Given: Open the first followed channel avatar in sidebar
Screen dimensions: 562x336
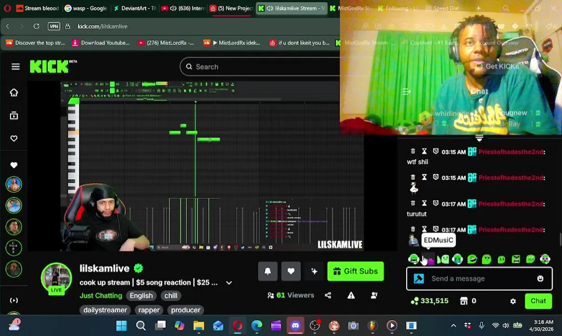Looking at the screenshot, I should [14, 184].
